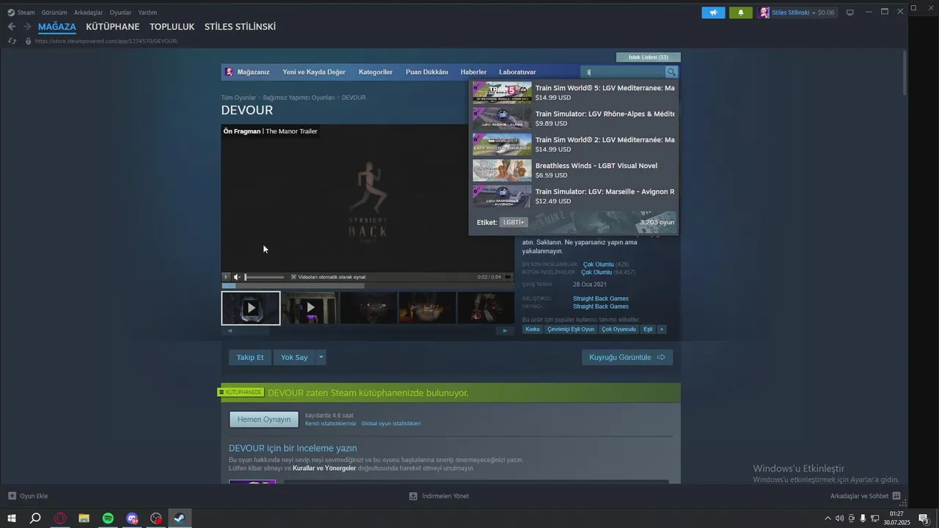
Task: Open Kendi istatistikleriniz link
Action: pos(330,423)
